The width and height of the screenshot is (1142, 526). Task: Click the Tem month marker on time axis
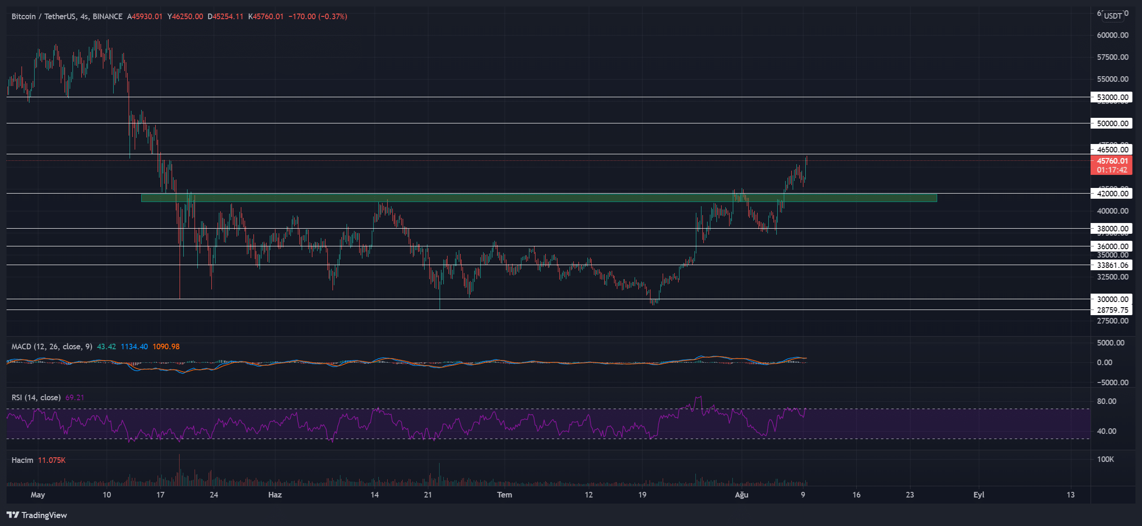coord(504,495)
